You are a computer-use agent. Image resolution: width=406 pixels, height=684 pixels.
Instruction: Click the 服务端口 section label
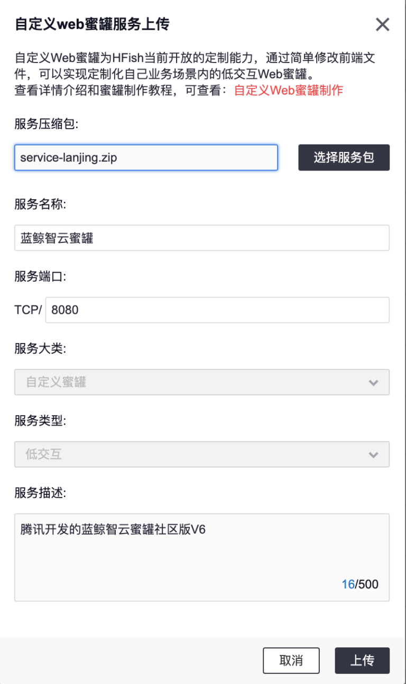(38, 275)
